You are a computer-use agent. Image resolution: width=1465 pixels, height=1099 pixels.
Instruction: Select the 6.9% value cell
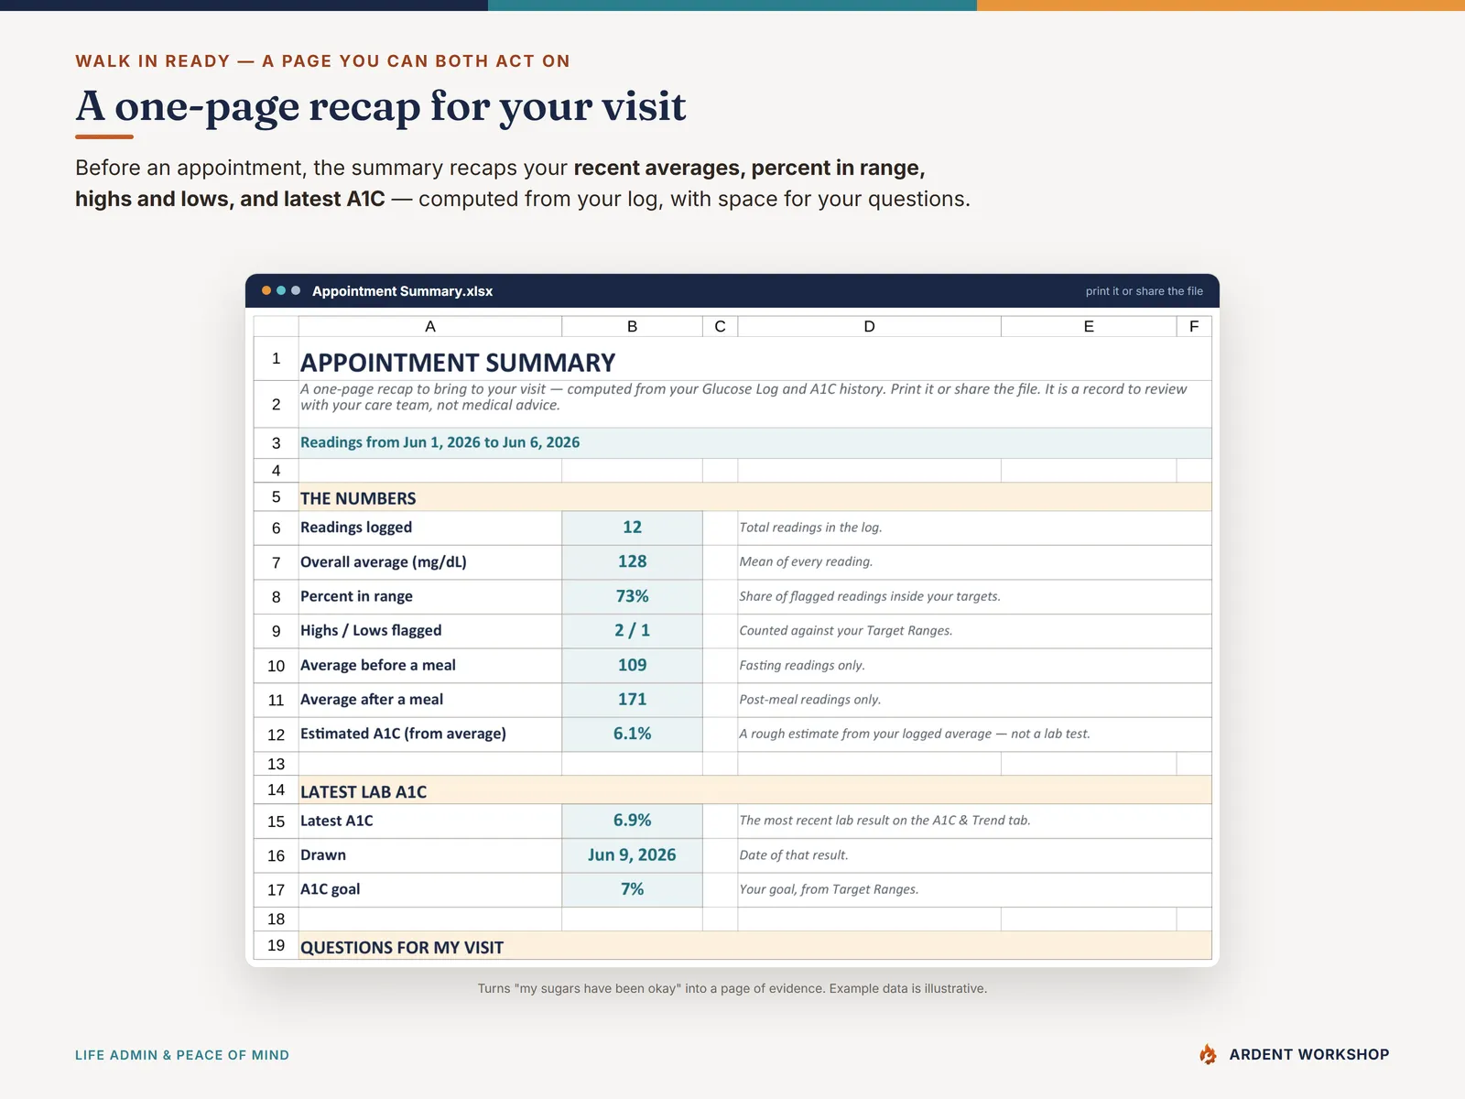click(632, 821)
